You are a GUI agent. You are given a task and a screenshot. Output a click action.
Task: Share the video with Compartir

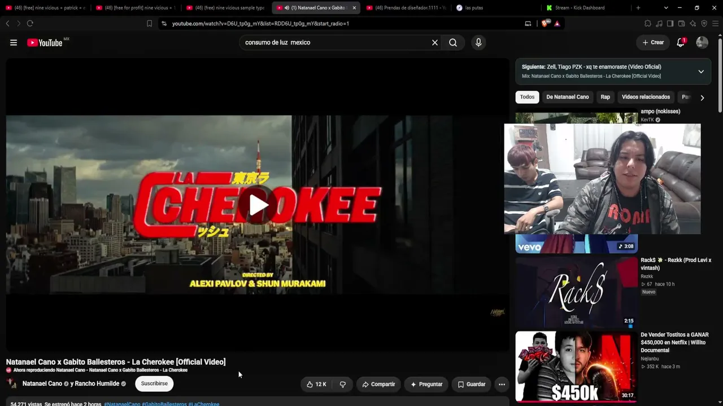(378, 384)
